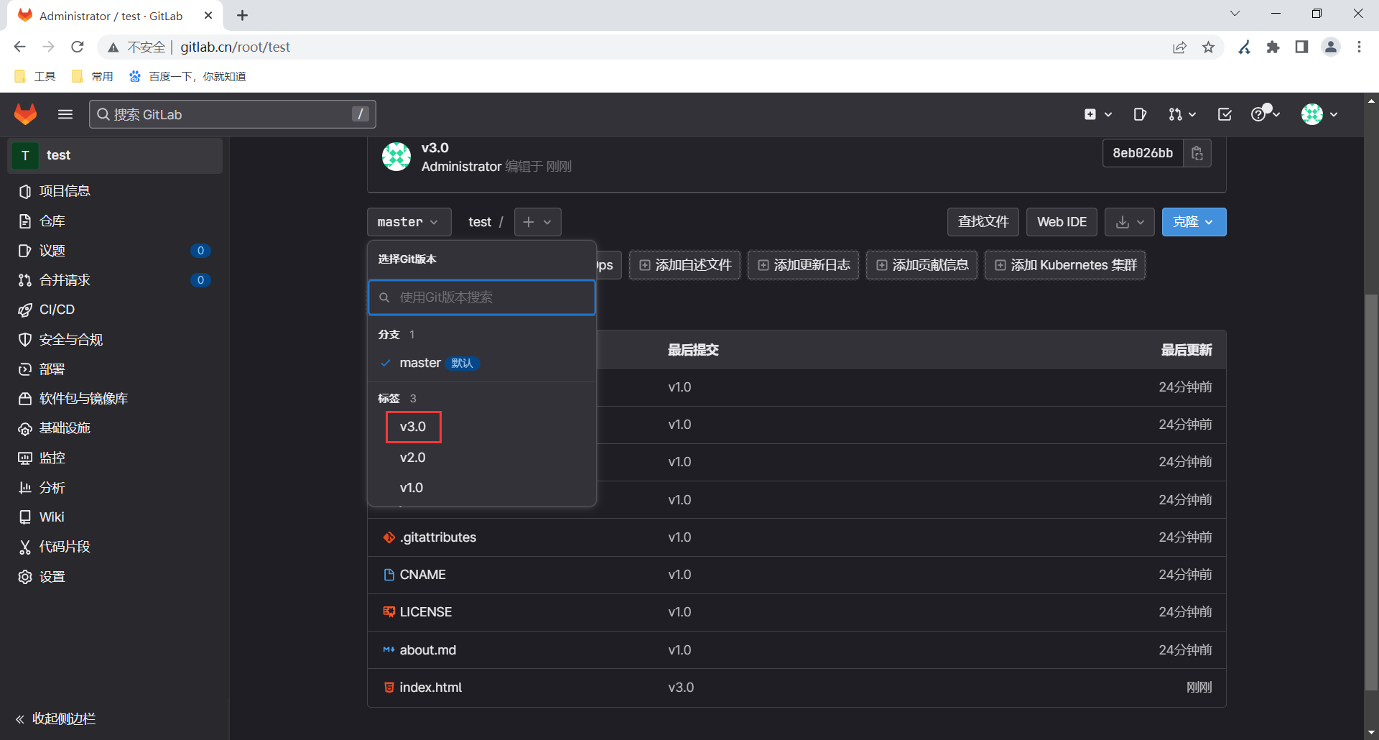Click the v3.0 commit message for index.html
The height and width of the screenshot is (740, 1379).
[681, 688]
